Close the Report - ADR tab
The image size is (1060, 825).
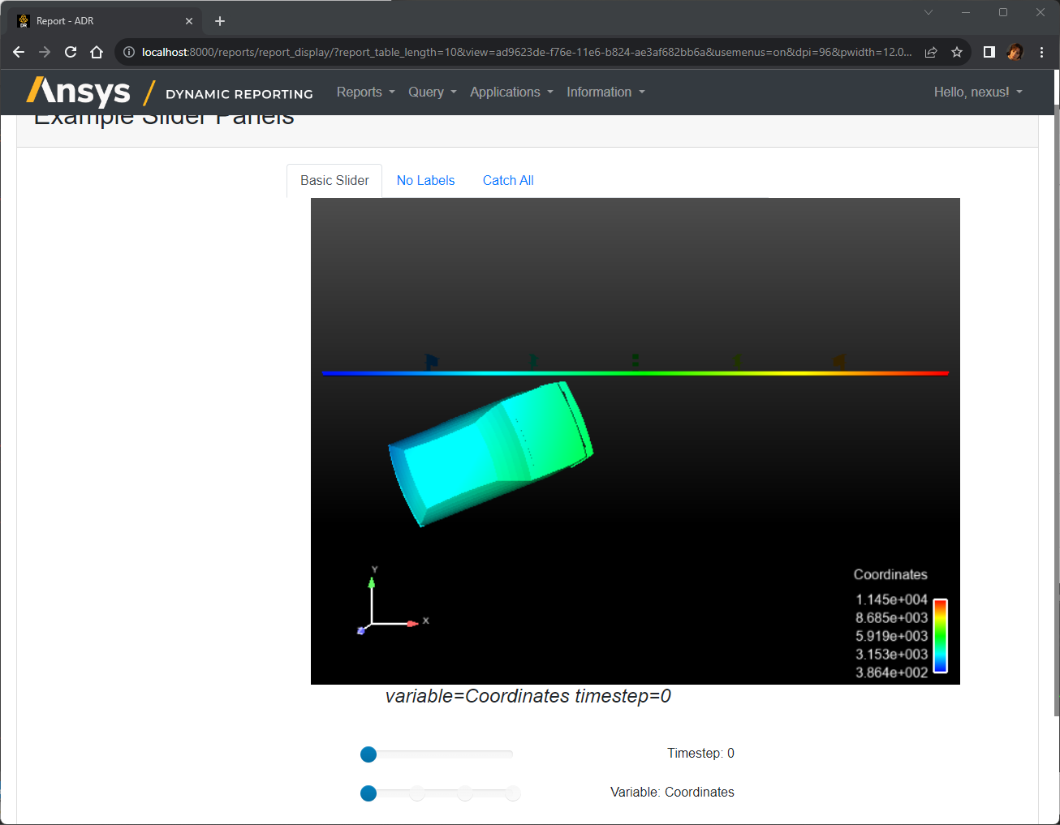click(x=189, y=21)
